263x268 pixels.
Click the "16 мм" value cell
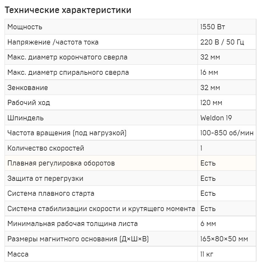(209, 73)
